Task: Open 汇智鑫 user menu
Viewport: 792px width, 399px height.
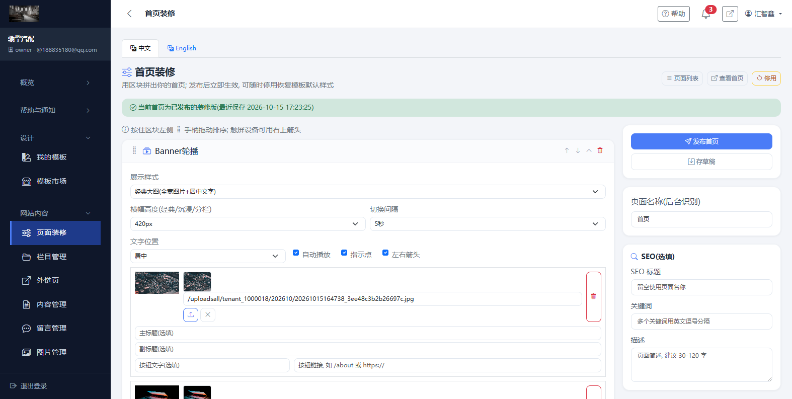Action: point(763,14)
